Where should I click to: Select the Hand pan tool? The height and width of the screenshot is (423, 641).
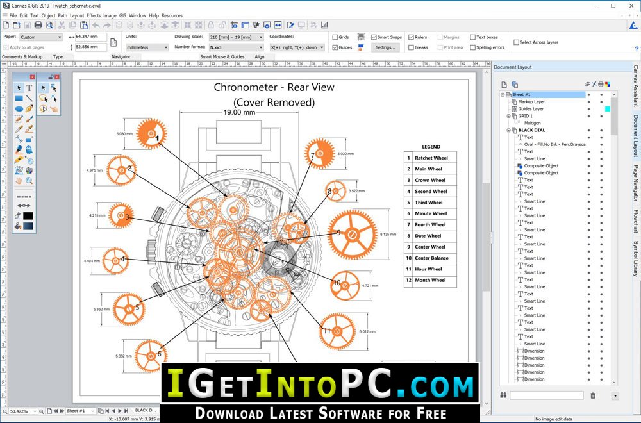click(19, 180)
